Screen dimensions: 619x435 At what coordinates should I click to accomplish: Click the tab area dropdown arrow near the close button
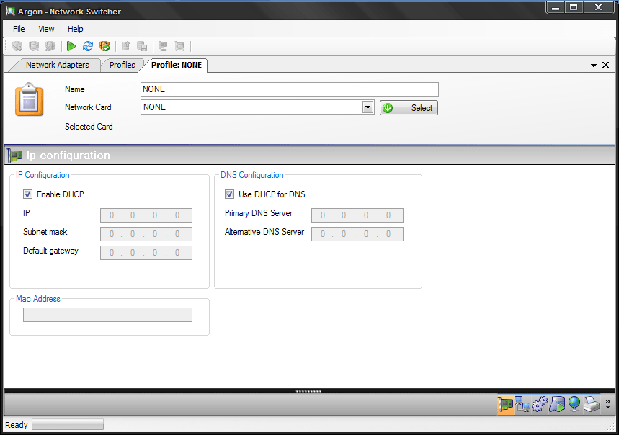click(592, 65)
